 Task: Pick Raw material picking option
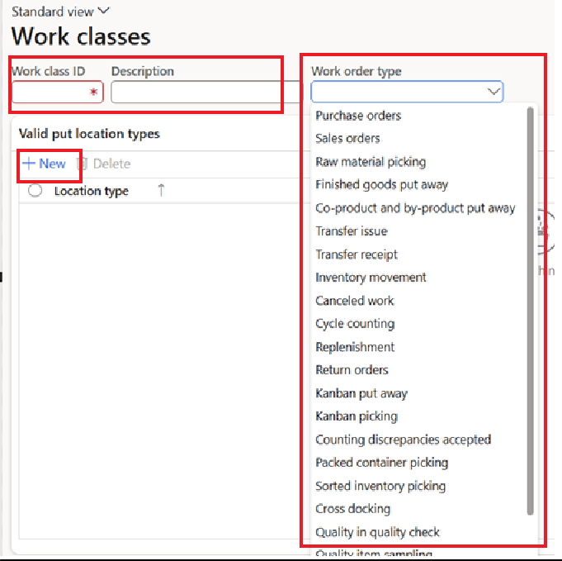371,162
